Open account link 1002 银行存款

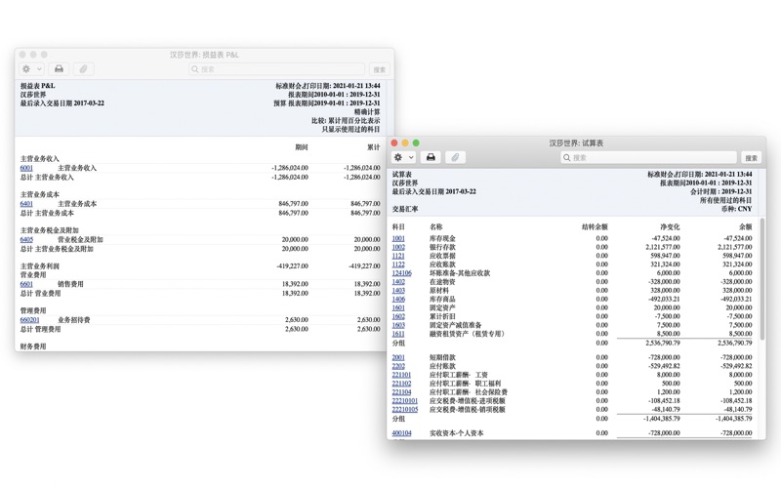[x=398, y=247]
